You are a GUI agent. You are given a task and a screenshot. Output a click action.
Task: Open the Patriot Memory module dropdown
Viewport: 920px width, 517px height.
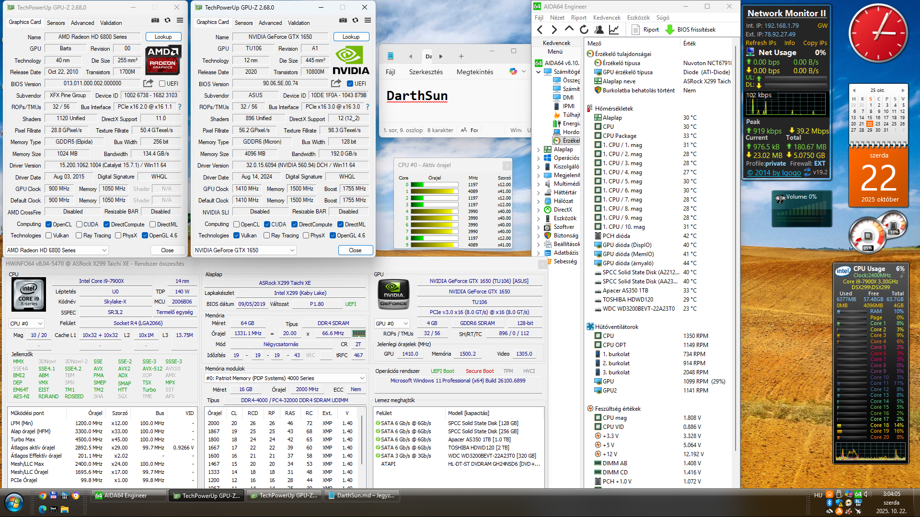285,378
